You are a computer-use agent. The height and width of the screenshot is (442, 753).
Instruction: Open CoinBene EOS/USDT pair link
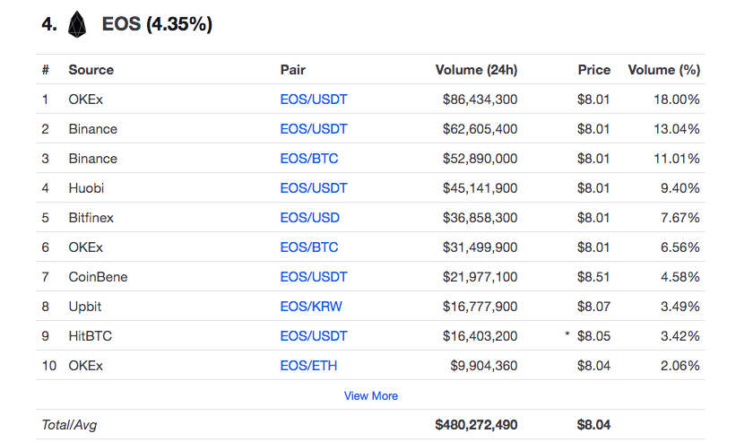(x=314, y=277)
